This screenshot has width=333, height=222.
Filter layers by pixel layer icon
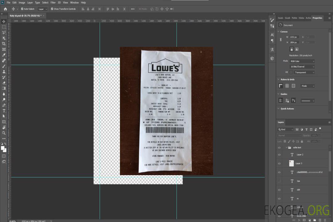click(x=297, y=129)
